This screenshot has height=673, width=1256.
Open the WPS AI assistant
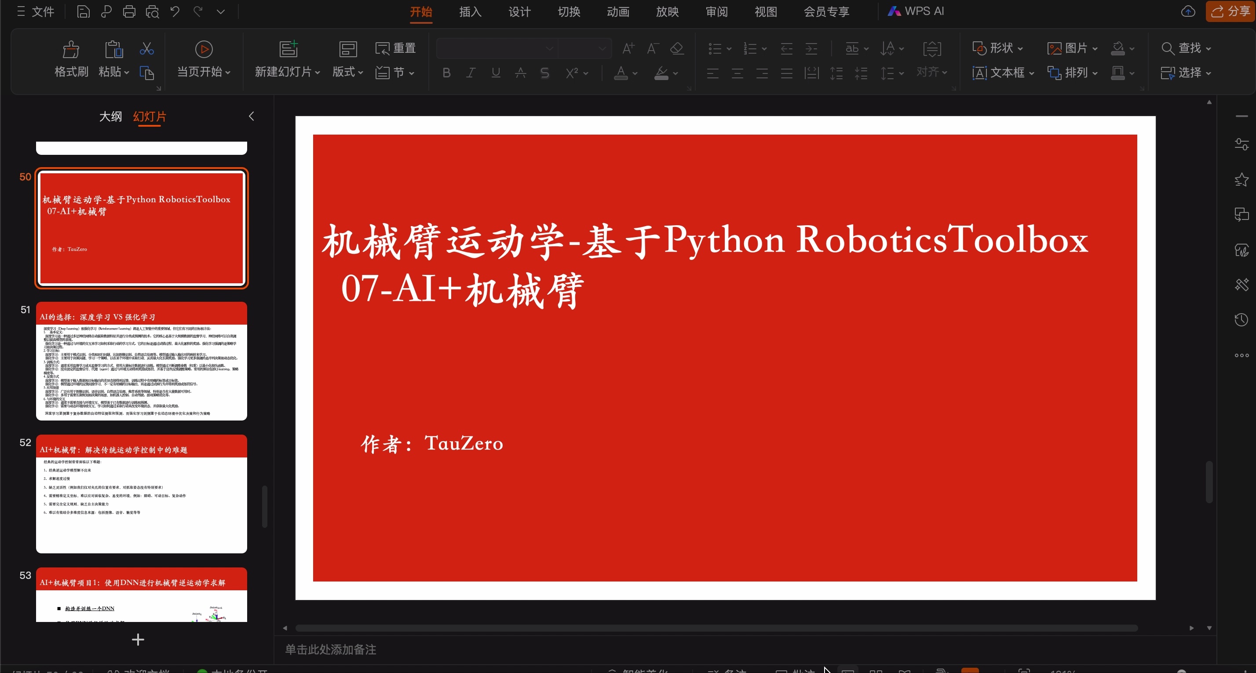(916, 11)
